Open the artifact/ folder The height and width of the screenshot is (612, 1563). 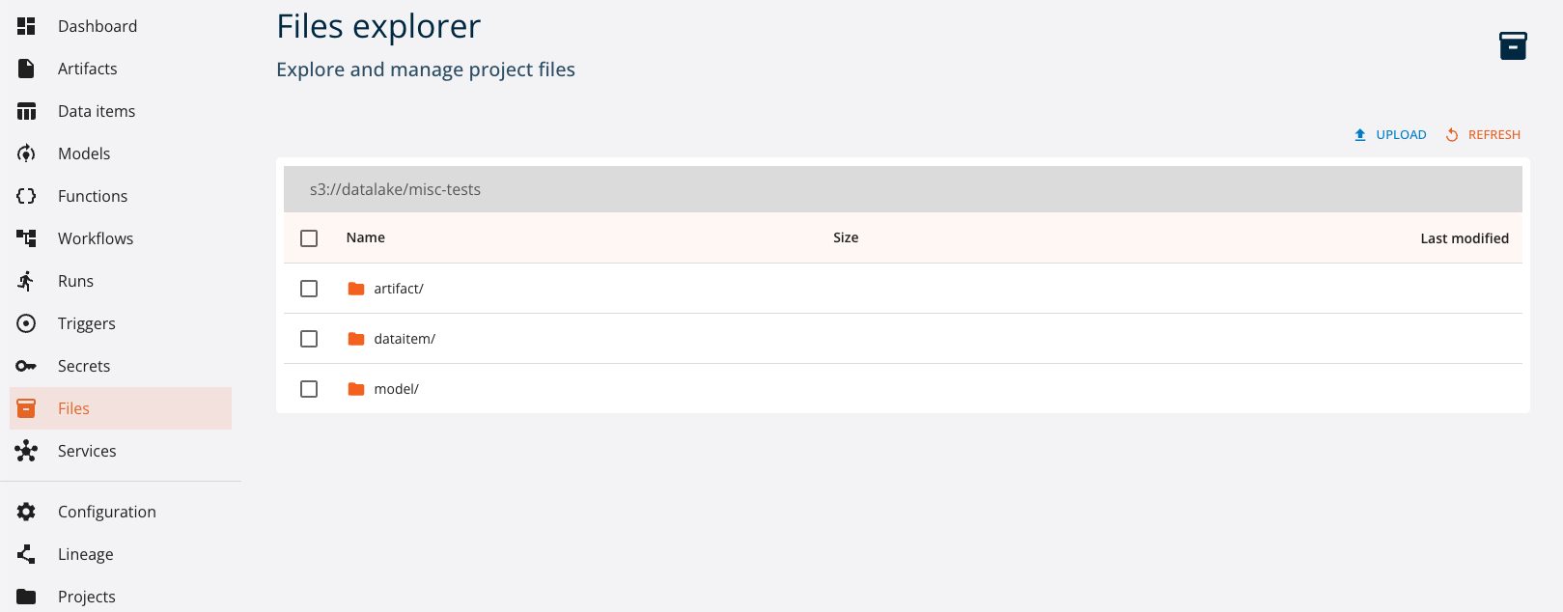pos(399,288)
